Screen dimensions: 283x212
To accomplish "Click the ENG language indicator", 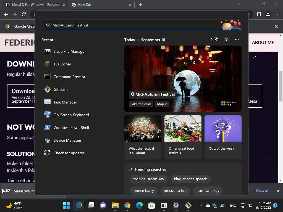I will 232,205.
